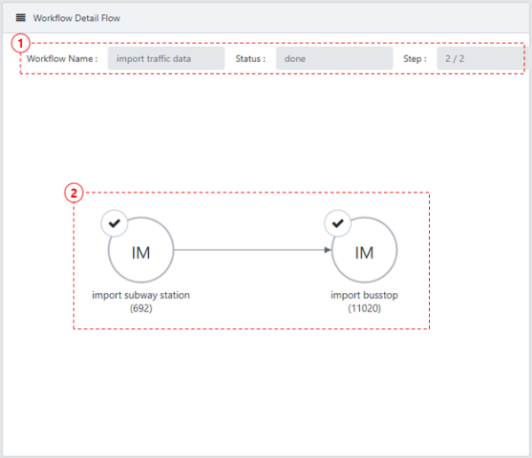Click the import busstop text label

tap(364, 296)
